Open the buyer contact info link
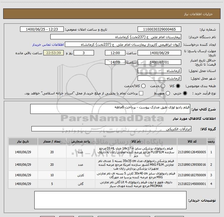Screen dimensions: 224x217 pos(48,45)
